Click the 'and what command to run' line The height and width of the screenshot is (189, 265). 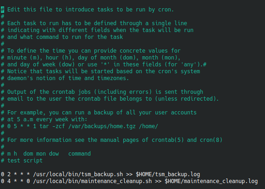click(x=62, y=37)
